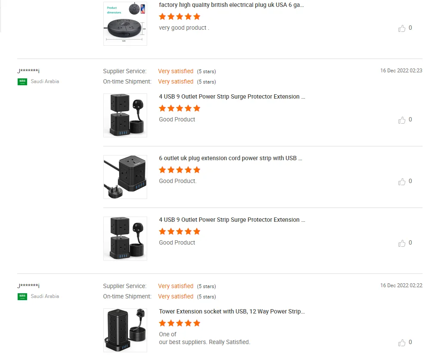Image resolution: width=432 pixels, height=360 pixels.
Task: Click Saudi Arabia flag beside the 02:22 review
Action: pos(22,296)
